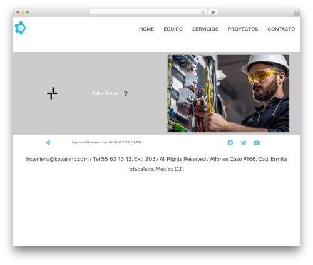Viewport: 313px width, 265px height.
Task: Click the browser address bar
Action: point(148,12)
